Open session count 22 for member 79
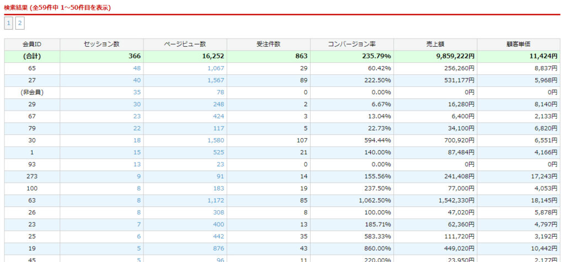 coord(137,129)
